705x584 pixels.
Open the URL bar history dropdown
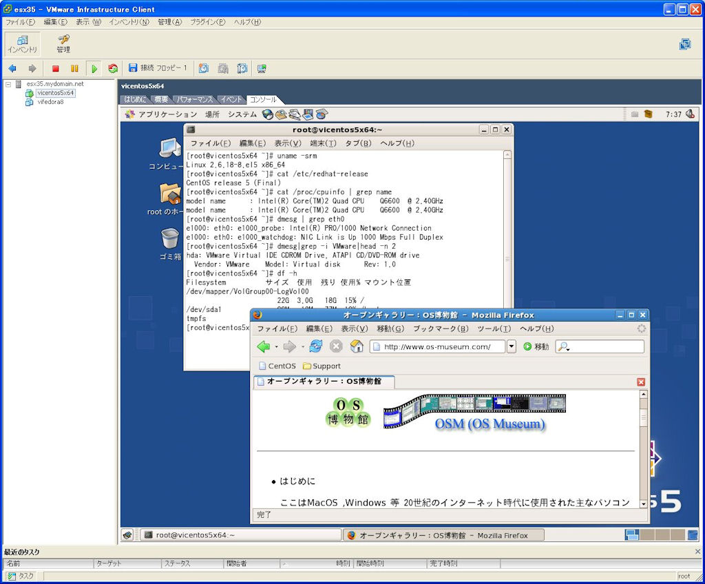(512, 346)
